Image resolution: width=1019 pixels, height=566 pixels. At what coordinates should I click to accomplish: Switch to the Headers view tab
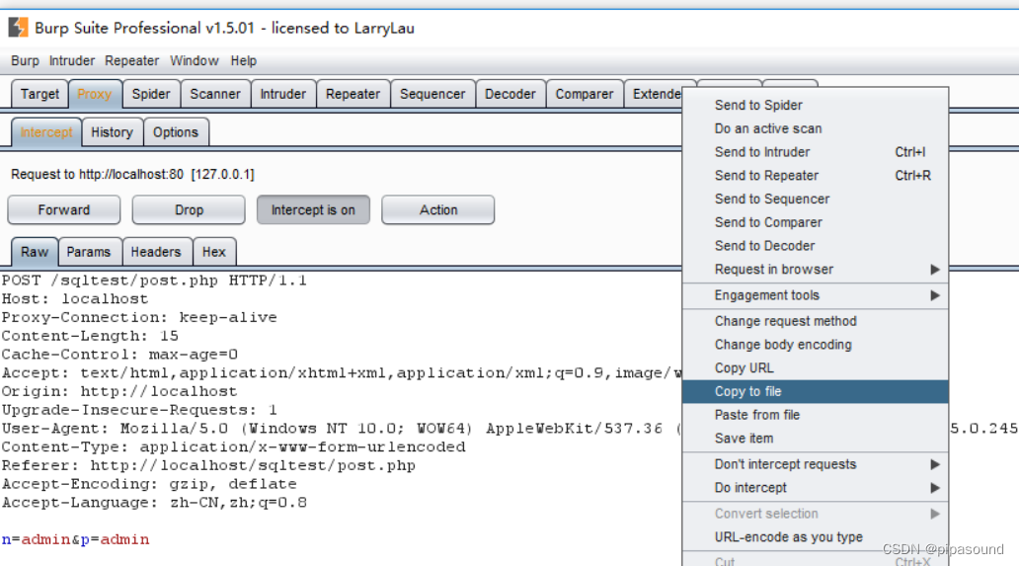(x=156, y=252)
